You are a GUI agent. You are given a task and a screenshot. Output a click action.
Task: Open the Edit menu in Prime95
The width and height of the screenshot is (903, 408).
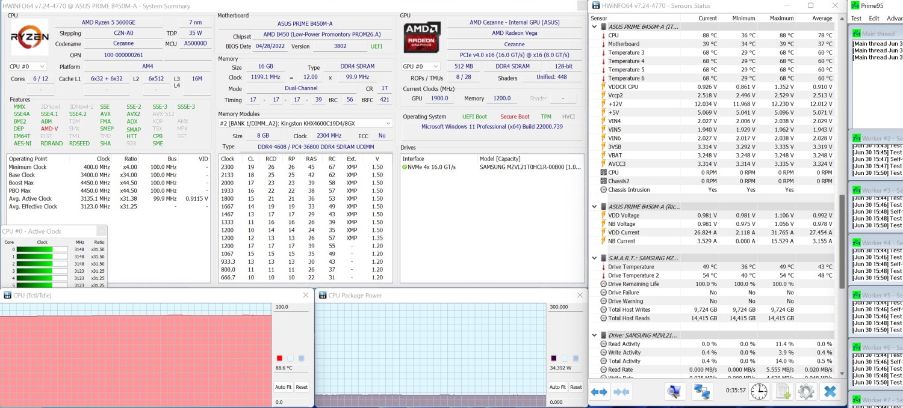coord(874,18)
